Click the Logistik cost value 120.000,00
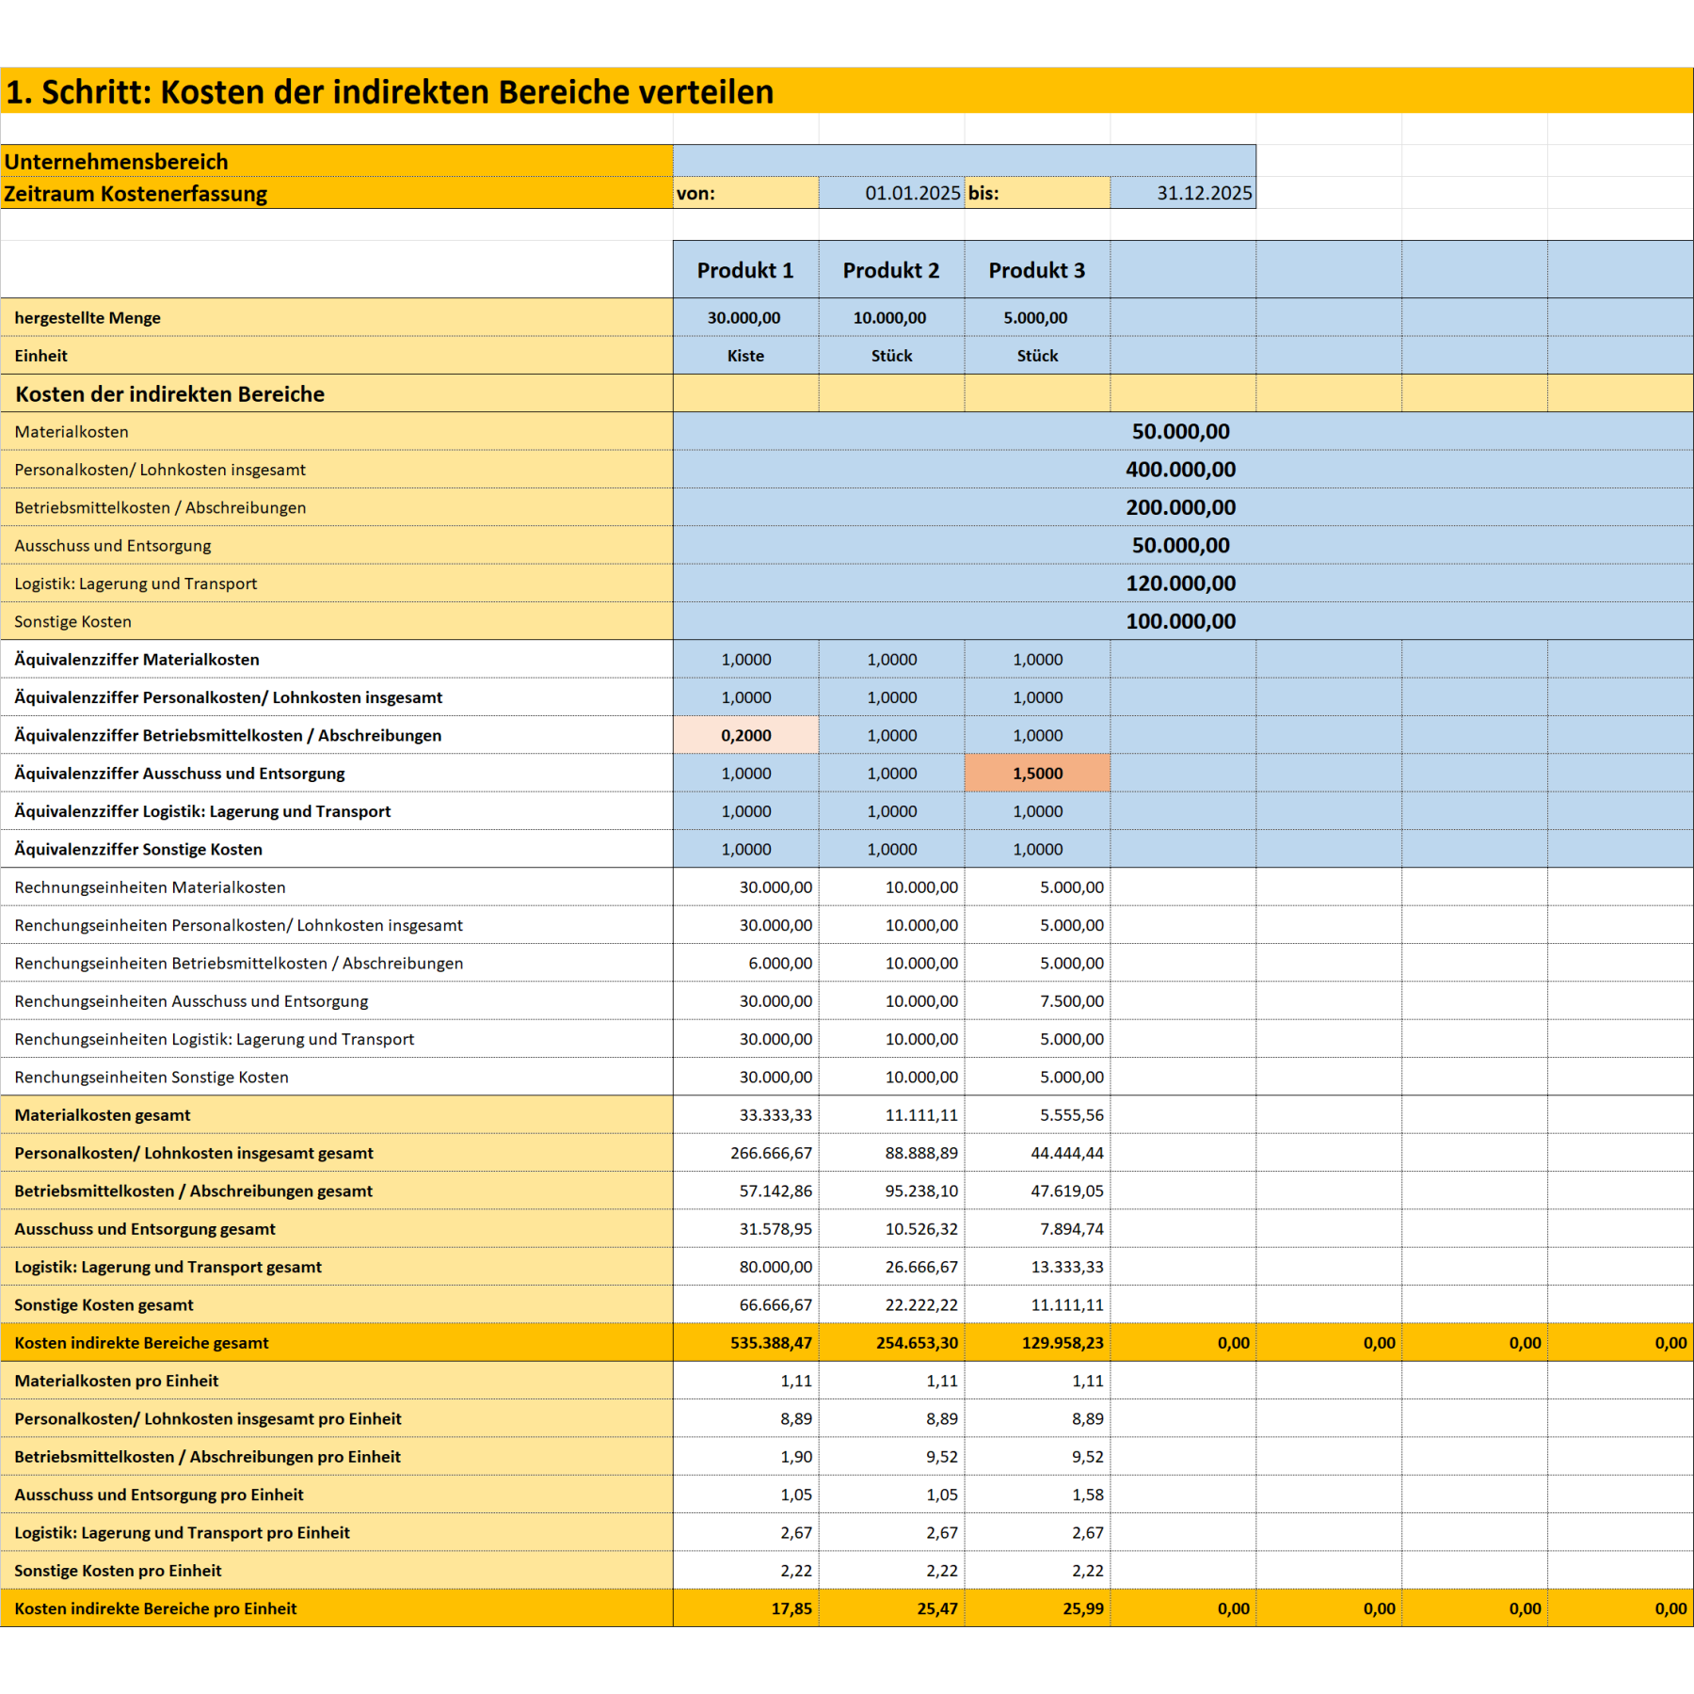Screen dimensions: 1694x1694 pyautogui.click(x=1181, y=583)
